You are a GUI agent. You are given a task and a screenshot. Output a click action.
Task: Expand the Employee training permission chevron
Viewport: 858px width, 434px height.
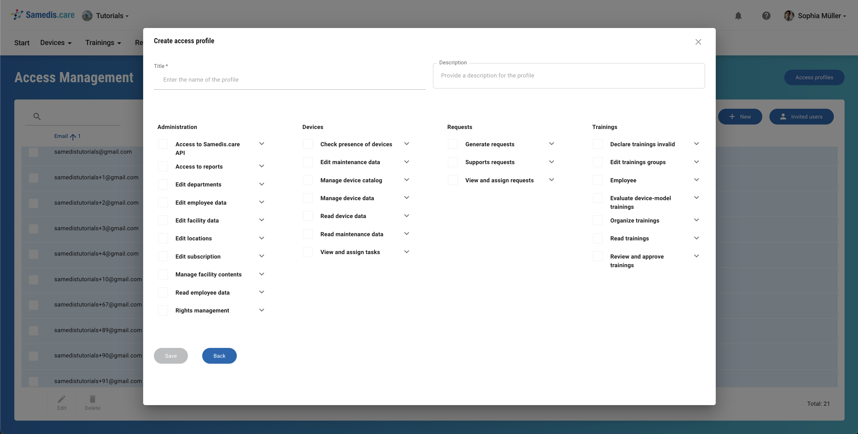click(x=696, y=180)
